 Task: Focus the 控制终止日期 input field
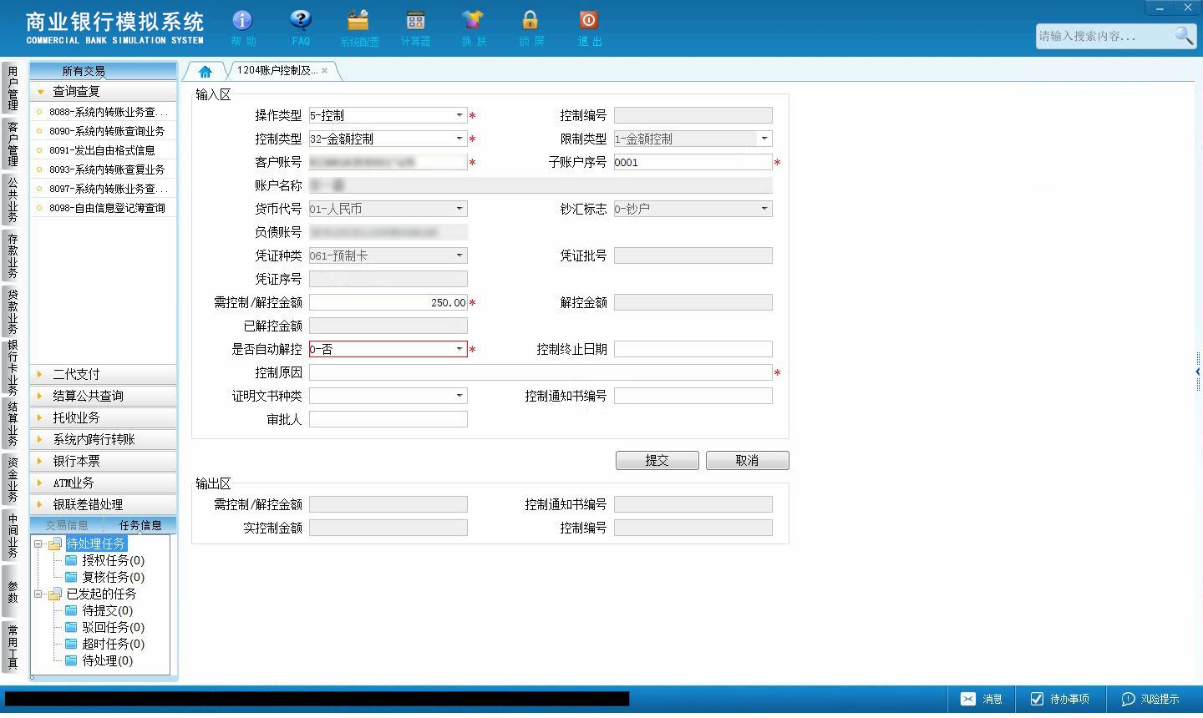pyautogui.click(x=693, y=349)
